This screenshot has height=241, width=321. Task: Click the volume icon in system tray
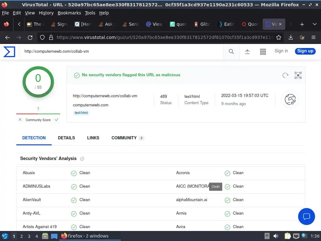[276, 236]
